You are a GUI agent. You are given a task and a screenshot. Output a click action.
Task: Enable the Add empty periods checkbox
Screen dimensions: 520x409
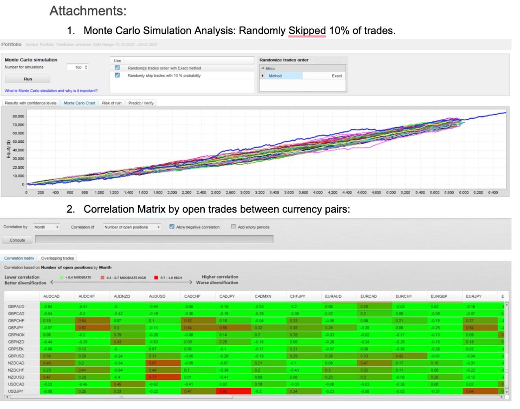(234, 227)
